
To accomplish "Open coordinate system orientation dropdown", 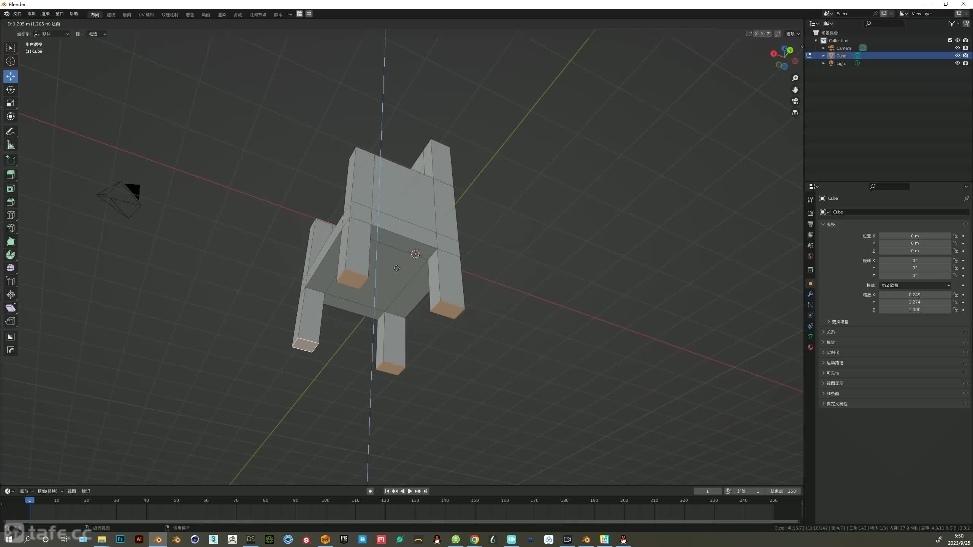I will pos(52,34).
